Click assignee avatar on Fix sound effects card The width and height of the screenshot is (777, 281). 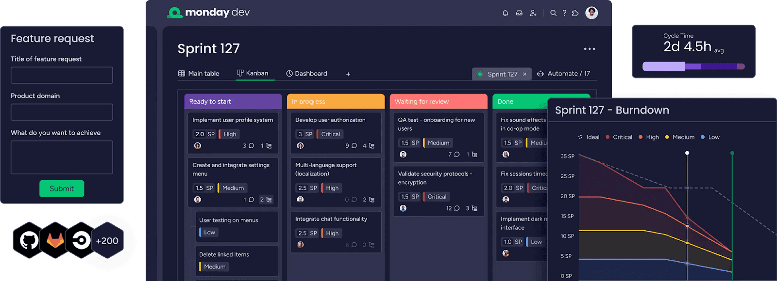pyautogui.click(x=506, y=155)
